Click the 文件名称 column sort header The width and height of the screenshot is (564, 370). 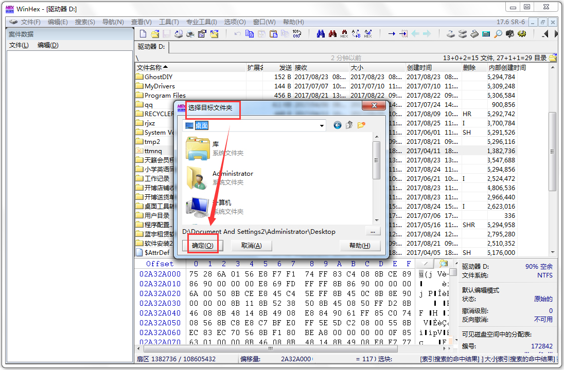(190, 67)
